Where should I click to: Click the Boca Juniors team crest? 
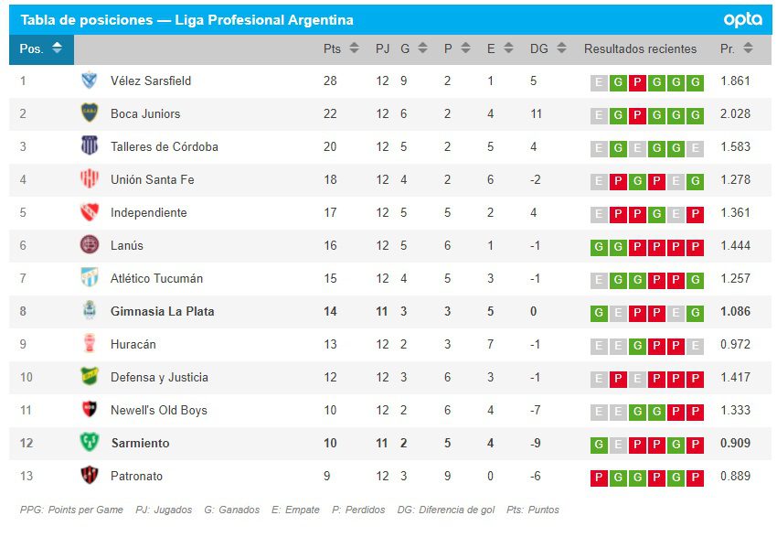click(x=89, y=113)
